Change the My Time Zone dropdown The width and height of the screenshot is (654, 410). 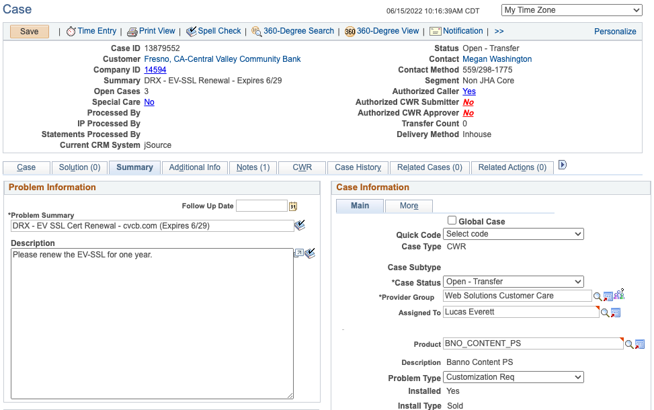[571, 10]
